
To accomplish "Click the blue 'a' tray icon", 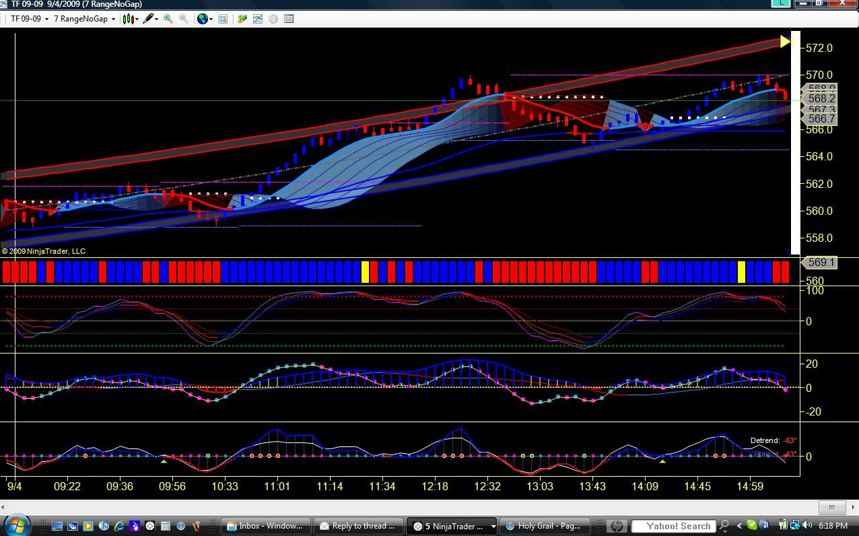I will coord(765,525).
